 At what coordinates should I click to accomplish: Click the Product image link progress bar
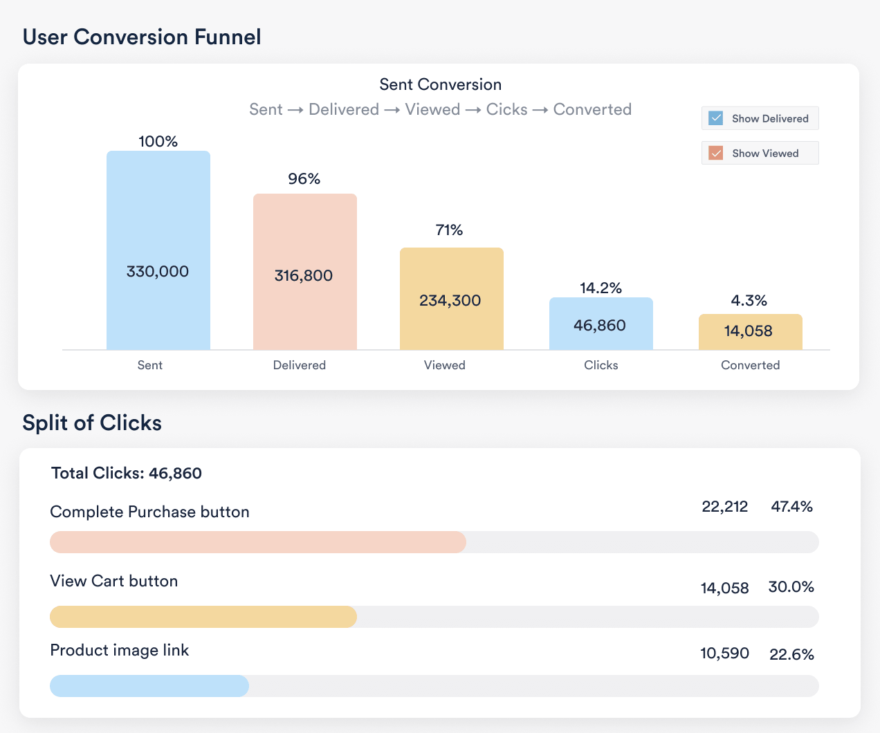(434, 686)
